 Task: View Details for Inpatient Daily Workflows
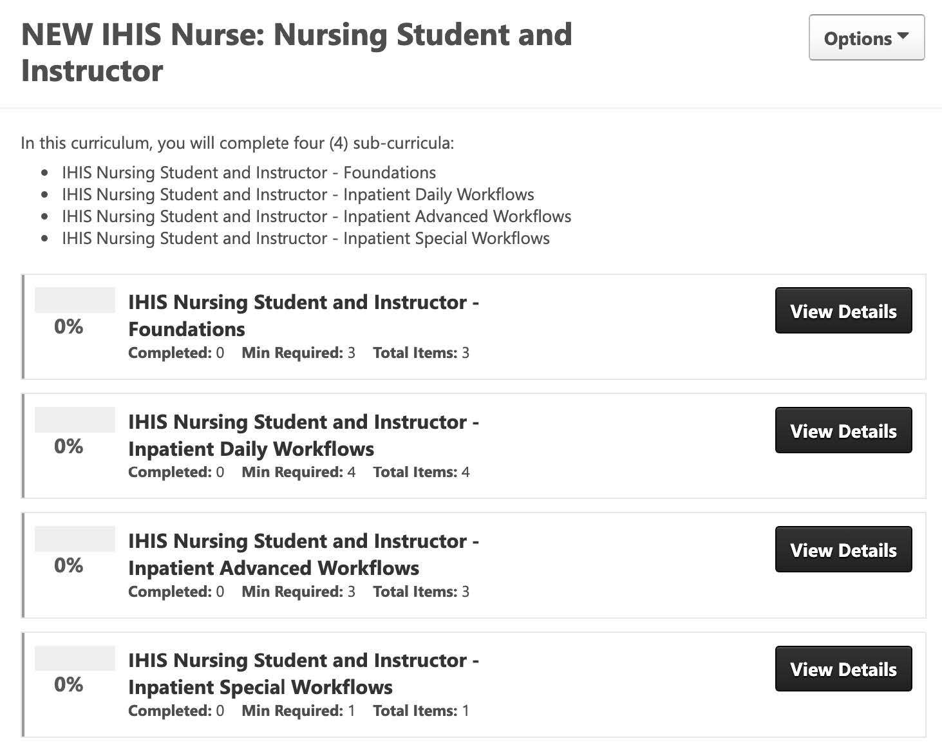843,430
